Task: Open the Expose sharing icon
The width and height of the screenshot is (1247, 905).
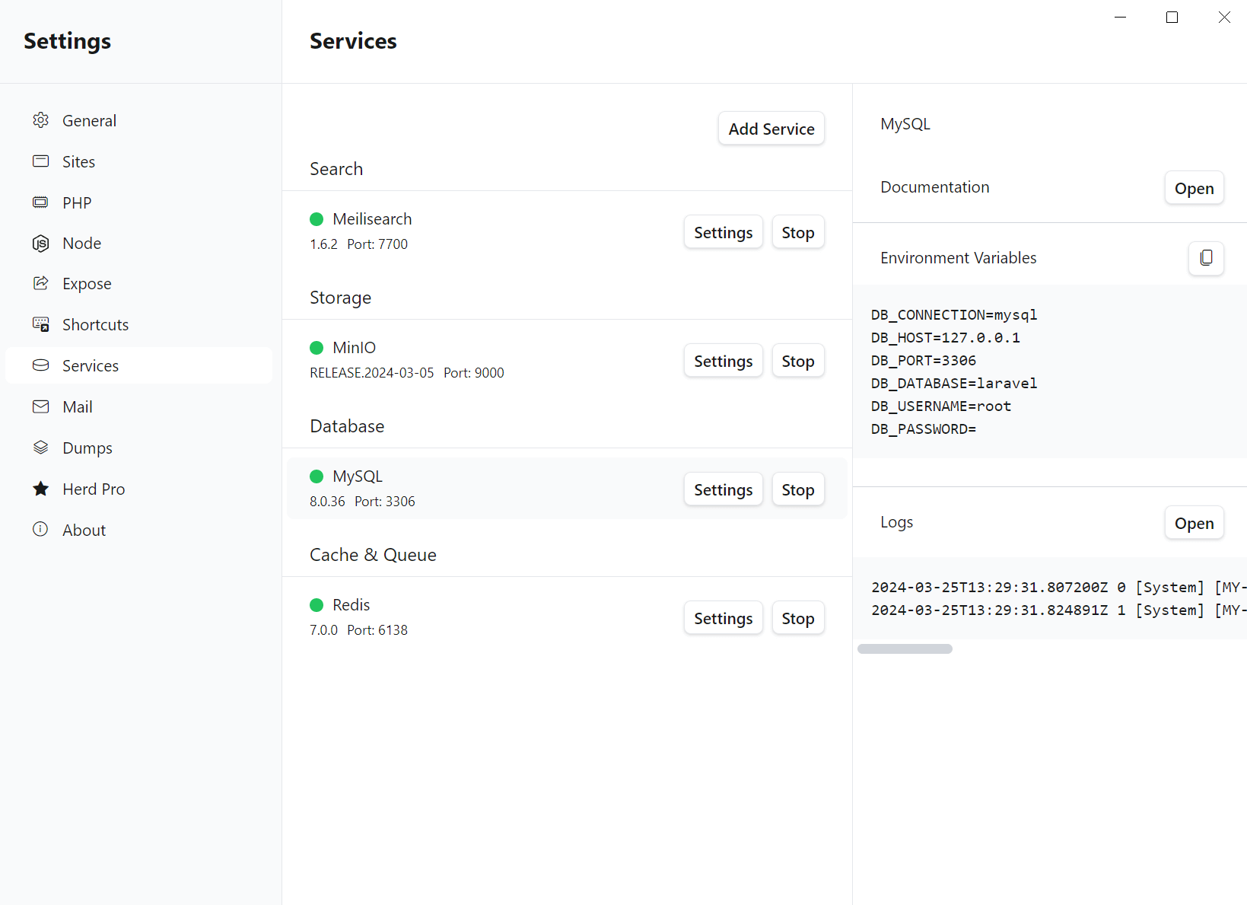Action: tap(40, 283)
